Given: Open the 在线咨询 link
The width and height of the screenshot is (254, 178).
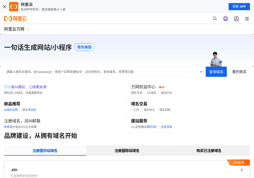Looking at the screenshot, I should [x=166, y=127].
